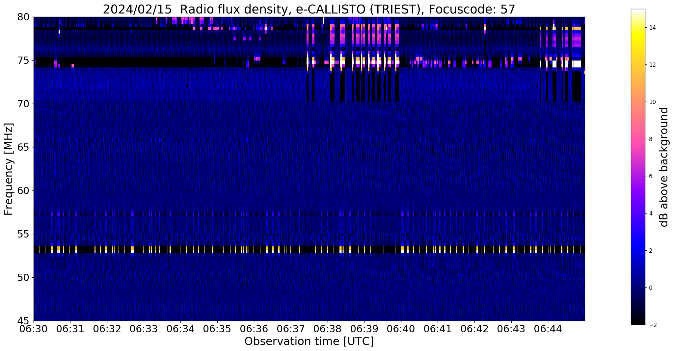
Task: Click the 06:35 time tick label
Action: tap(217, 329)
